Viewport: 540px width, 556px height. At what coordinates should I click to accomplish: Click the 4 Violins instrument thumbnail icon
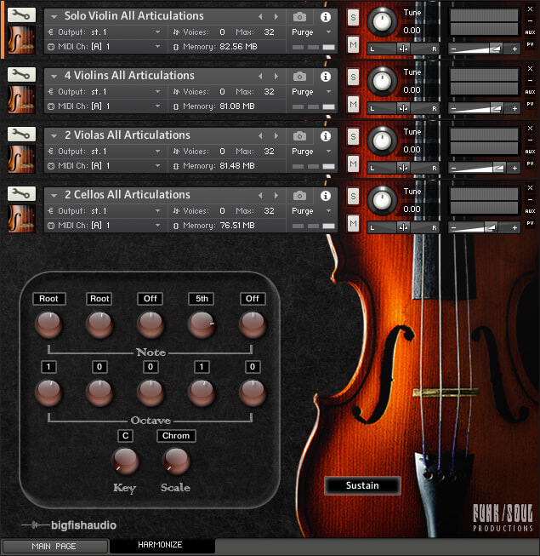coord(21,100)
